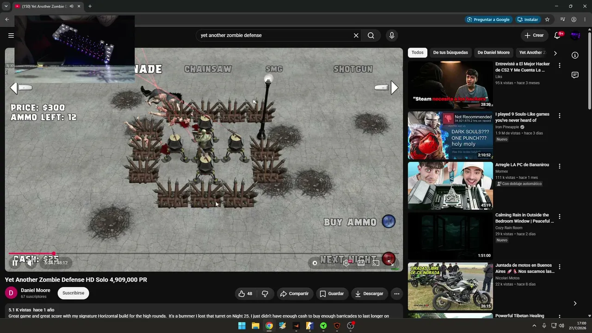Select the De tus búsquedas chip
This screenshot has height=333, width=592.
pyautogui.click(x=450, y=53)
